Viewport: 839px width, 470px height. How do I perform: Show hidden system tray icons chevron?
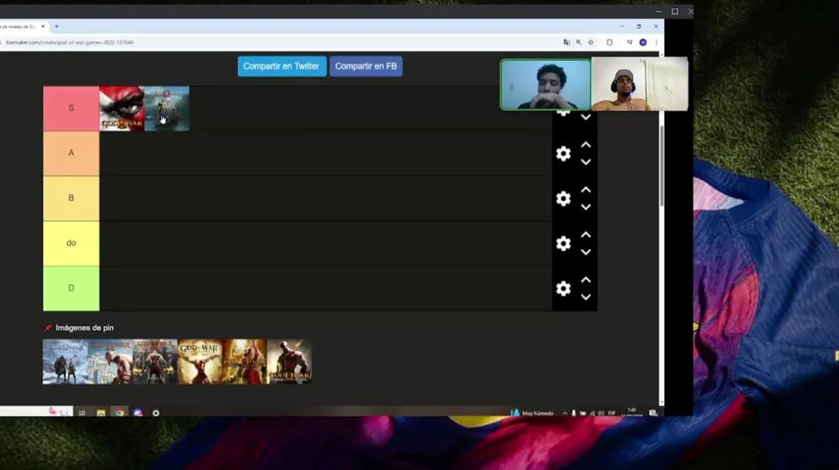pos(565,413)
